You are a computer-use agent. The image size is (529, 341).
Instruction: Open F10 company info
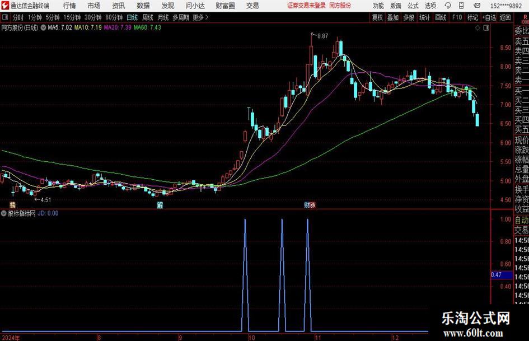point(457,17)
